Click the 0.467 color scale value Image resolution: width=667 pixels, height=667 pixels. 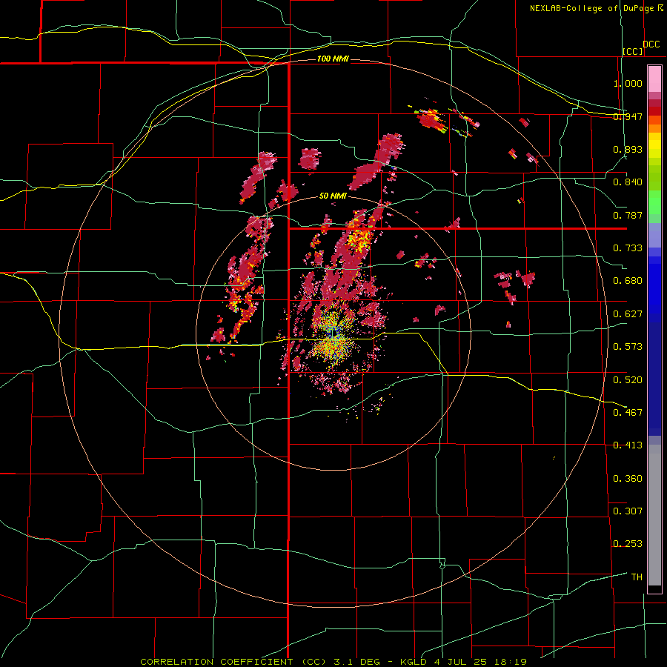coord(628,413)
